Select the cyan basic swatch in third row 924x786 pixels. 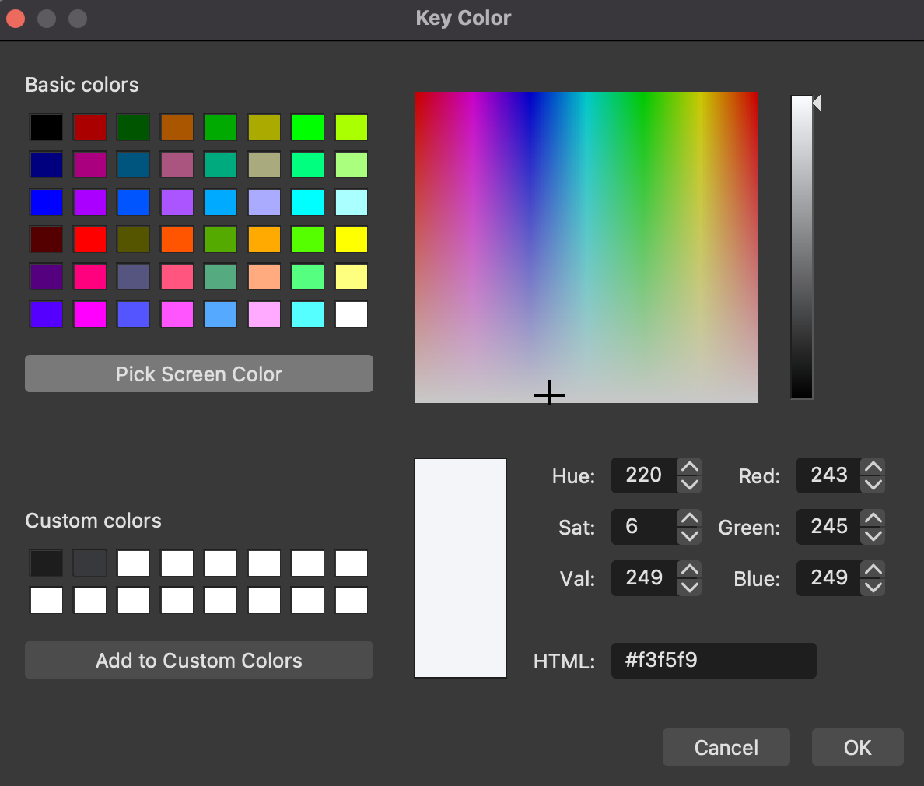pyautogui.click(x=308, y=202)
